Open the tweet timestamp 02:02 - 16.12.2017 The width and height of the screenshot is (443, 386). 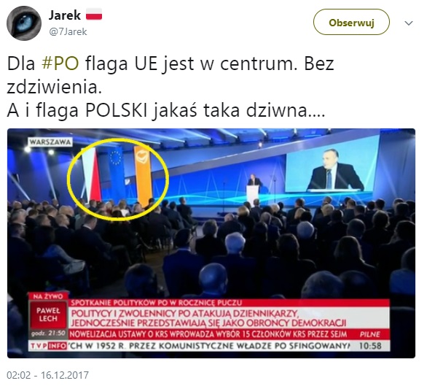tap(48, 375)
